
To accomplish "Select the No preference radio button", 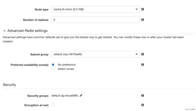I will click(53, 65).
